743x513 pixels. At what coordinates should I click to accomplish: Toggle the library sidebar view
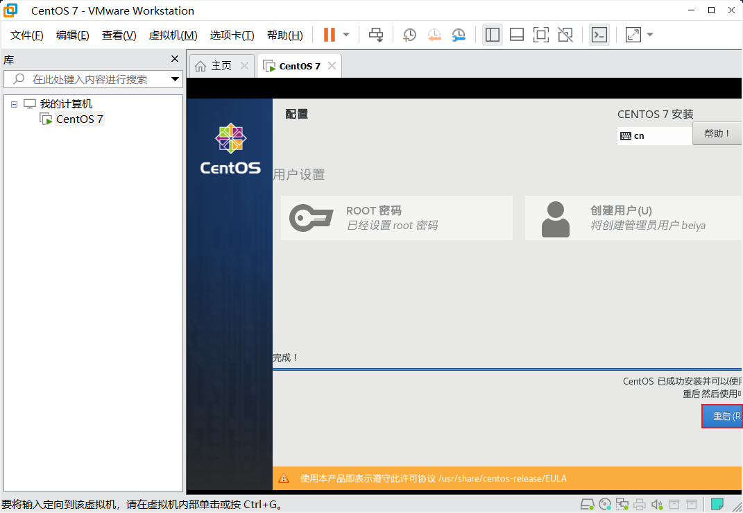pyautogui.click(x=493, y=35)
